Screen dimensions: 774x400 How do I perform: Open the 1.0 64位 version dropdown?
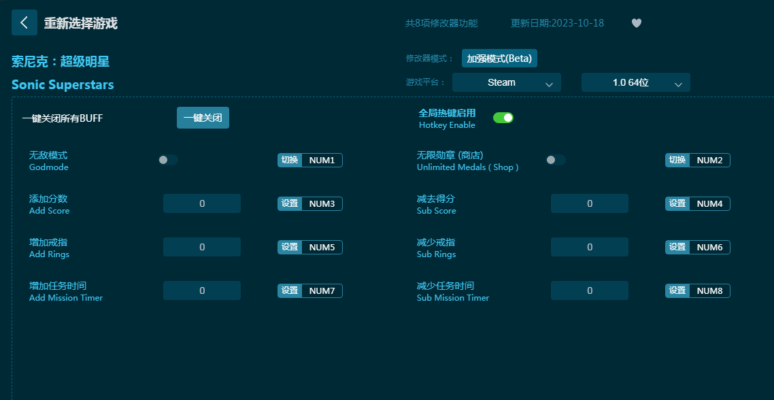[636, 82]
